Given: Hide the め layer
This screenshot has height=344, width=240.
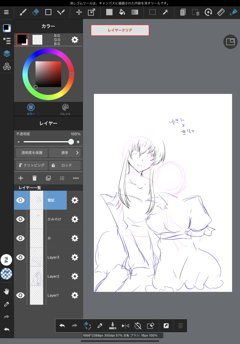Looking at the screenshot, I should click(20, 238).
